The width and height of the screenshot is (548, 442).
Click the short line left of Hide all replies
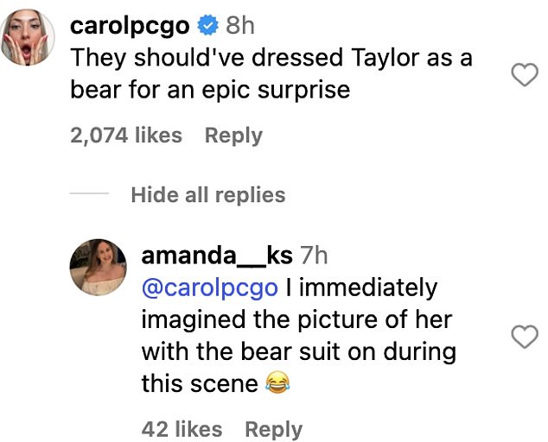(x=90, y=195)
